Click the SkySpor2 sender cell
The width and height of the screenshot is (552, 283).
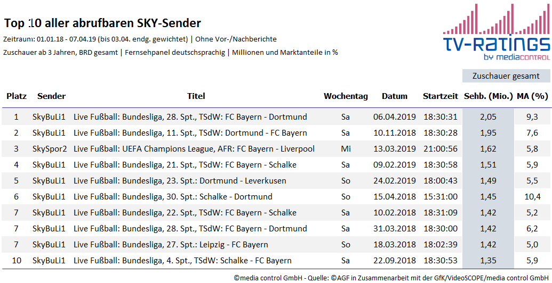(x=50, y=149)
